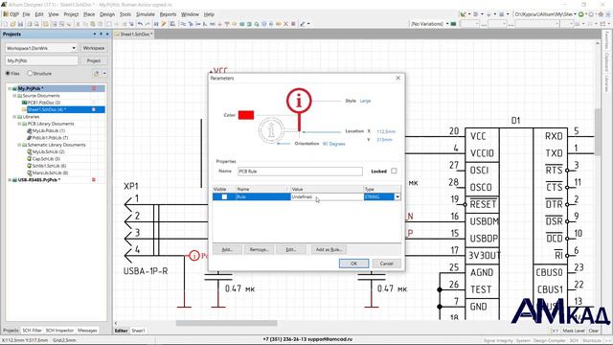Click the Projects panel options icon beside Structure
Screen dimensions: 613x345
click(97, 73)
